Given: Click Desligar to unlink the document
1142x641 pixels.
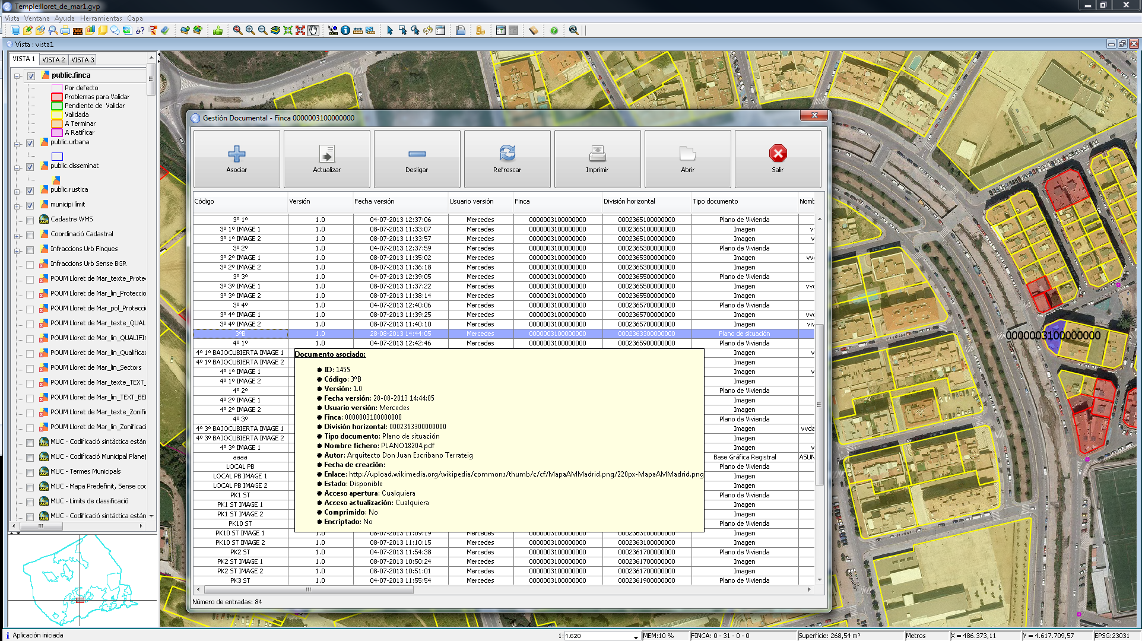Looking at the screenshot, I should 417,159.
